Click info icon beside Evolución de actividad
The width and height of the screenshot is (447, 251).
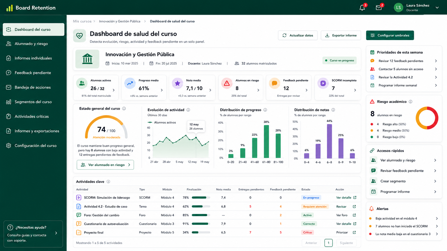tap(188, 110)
